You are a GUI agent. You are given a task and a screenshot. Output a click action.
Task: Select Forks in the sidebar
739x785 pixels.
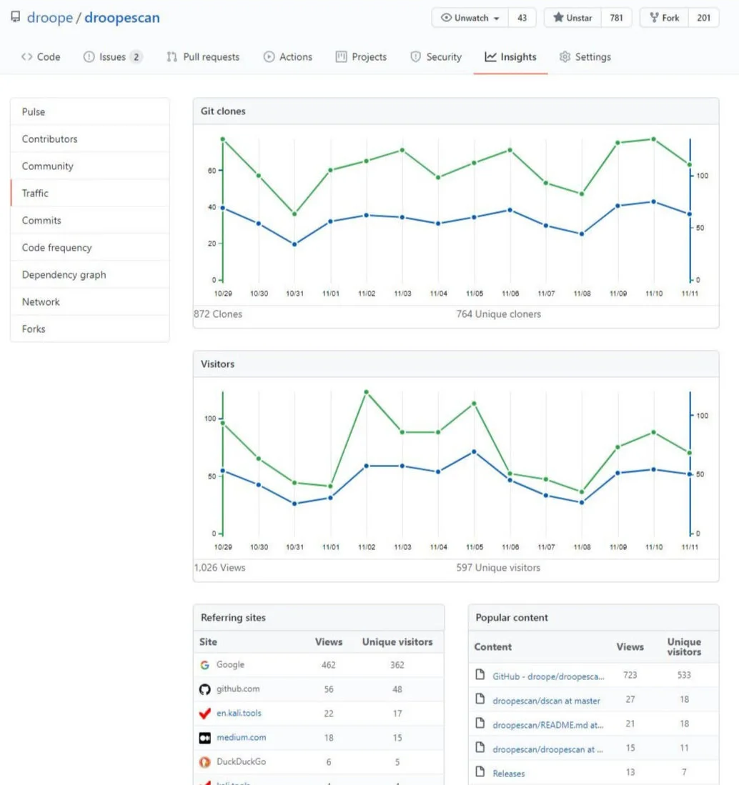point(89,329)
